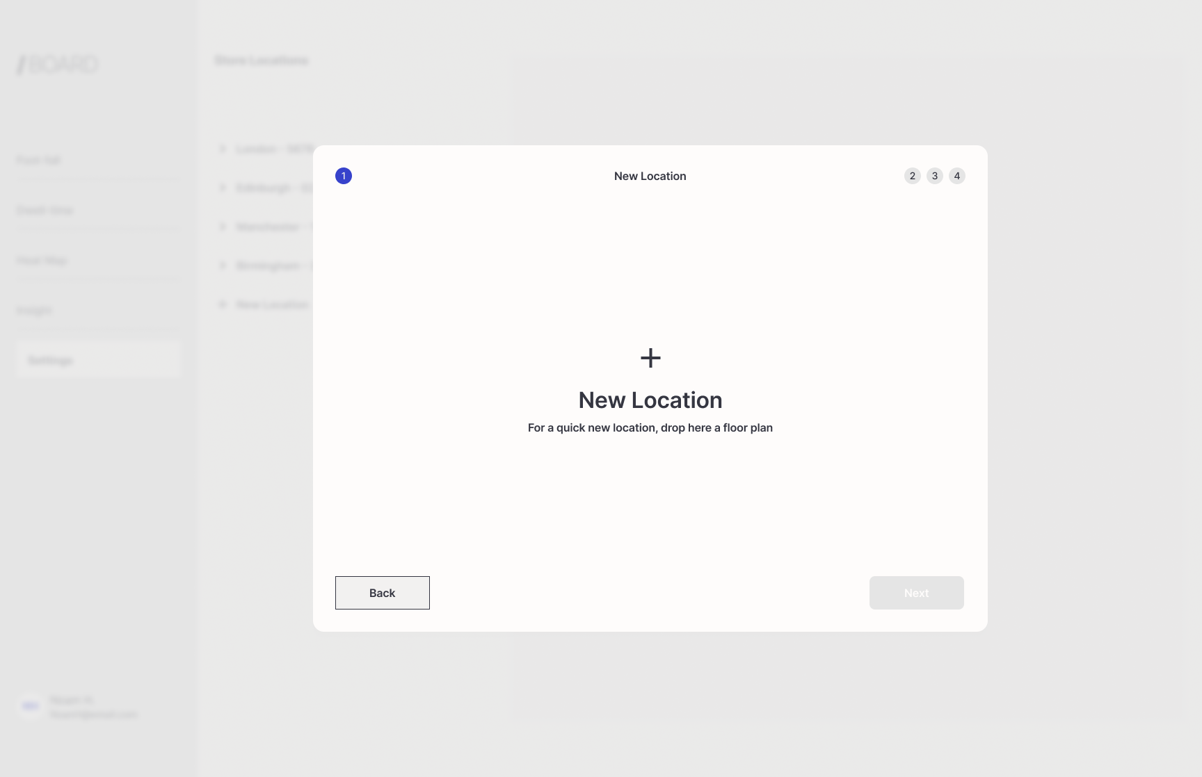Select step 1 indicator
This screenshot has height=777, width=1202.
click(344, 176)
